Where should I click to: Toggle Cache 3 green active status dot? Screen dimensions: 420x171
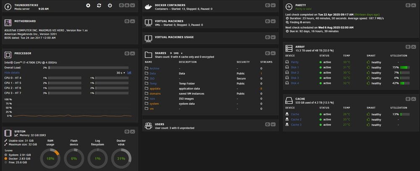[x=320, y=125]
